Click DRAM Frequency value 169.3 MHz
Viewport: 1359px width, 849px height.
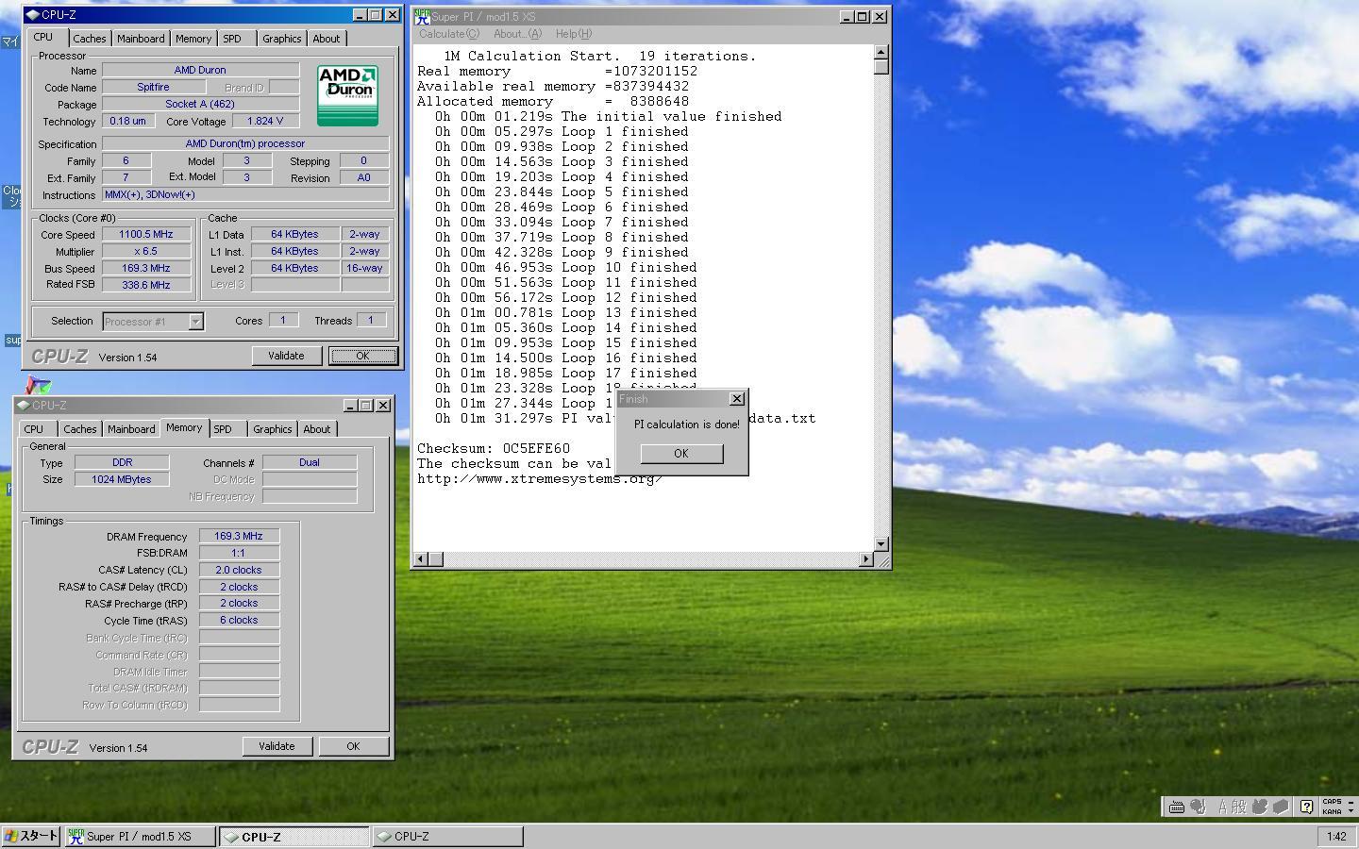point(239,536)
